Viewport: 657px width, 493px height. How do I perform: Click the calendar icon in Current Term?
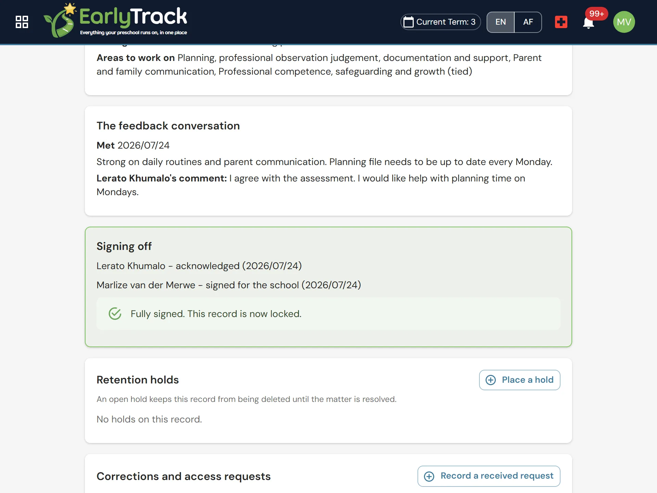(x=409, y=22)
